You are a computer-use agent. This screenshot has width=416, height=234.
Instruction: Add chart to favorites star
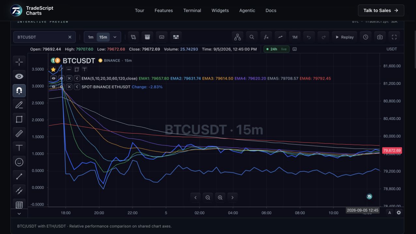click(53, 69)
